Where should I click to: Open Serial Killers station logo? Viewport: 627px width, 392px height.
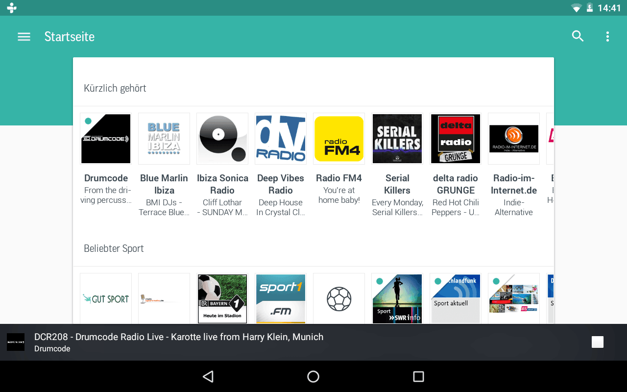point(397,139)
